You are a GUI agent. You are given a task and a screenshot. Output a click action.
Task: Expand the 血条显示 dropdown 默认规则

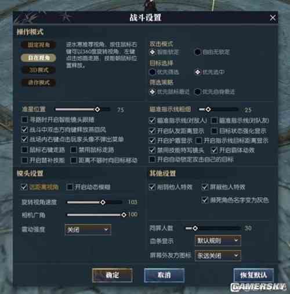tap(218, 241)
